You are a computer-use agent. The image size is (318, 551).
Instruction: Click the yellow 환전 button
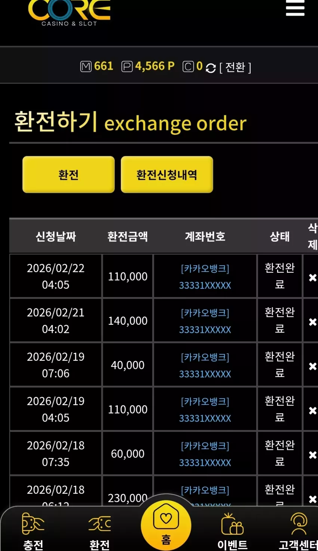68,175
